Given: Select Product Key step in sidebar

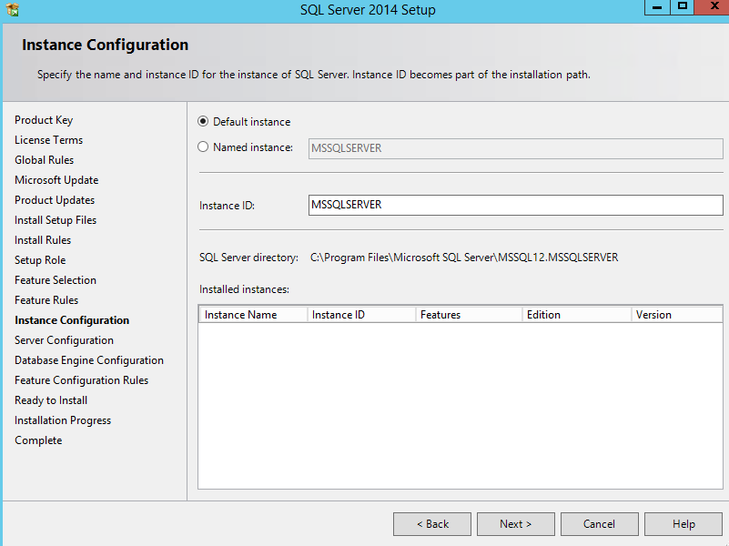Looking at the screenshot, I should click(44, 120).
